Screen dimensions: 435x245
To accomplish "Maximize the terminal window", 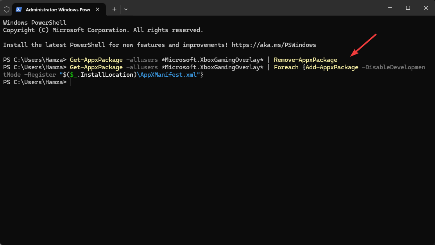I will (x=408, y=8).
